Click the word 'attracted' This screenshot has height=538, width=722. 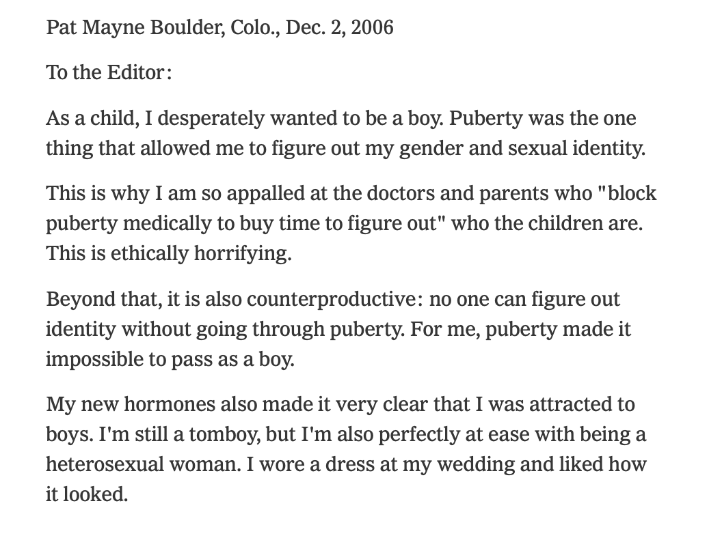point(561,405)
